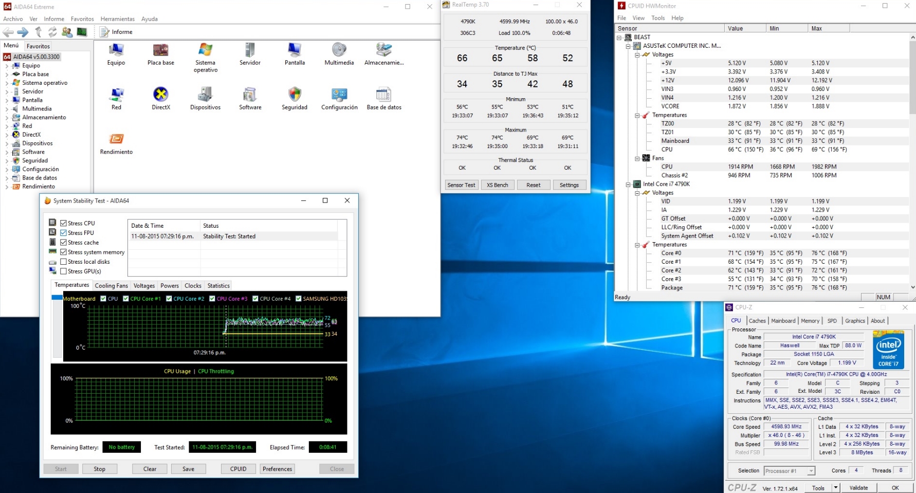Image resolution: width=916 pixels, height=493 pixels.
Task: Open the Herramientas menu in AIDA64
Action: coord(117,19)
